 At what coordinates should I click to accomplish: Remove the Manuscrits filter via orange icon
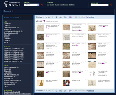(13, 11)
